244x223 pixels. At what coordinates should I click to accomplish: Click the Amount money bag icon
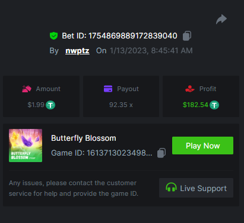coord(27,89)
